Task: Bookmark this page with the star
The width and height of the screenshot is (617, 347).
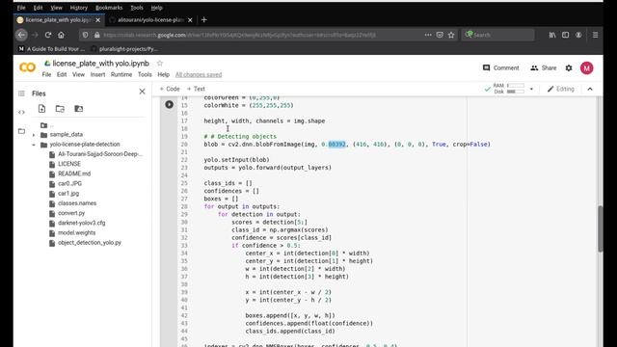Action: (451, 35)
